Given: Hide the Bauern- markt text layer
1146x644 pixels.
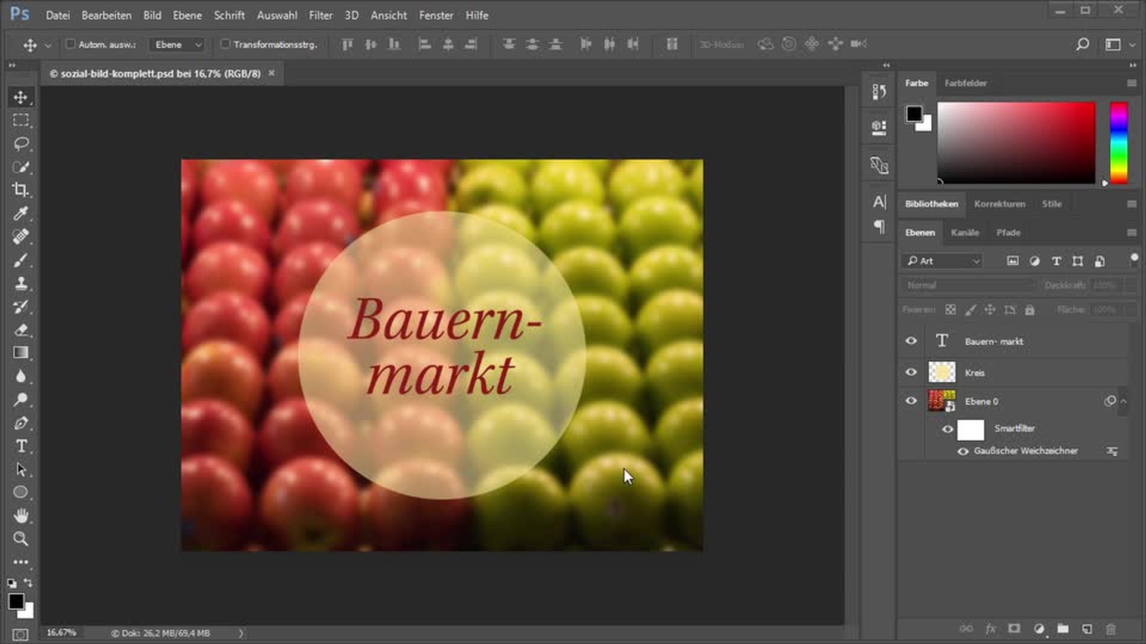Looking at the screenshot, I should pos(911,341).
